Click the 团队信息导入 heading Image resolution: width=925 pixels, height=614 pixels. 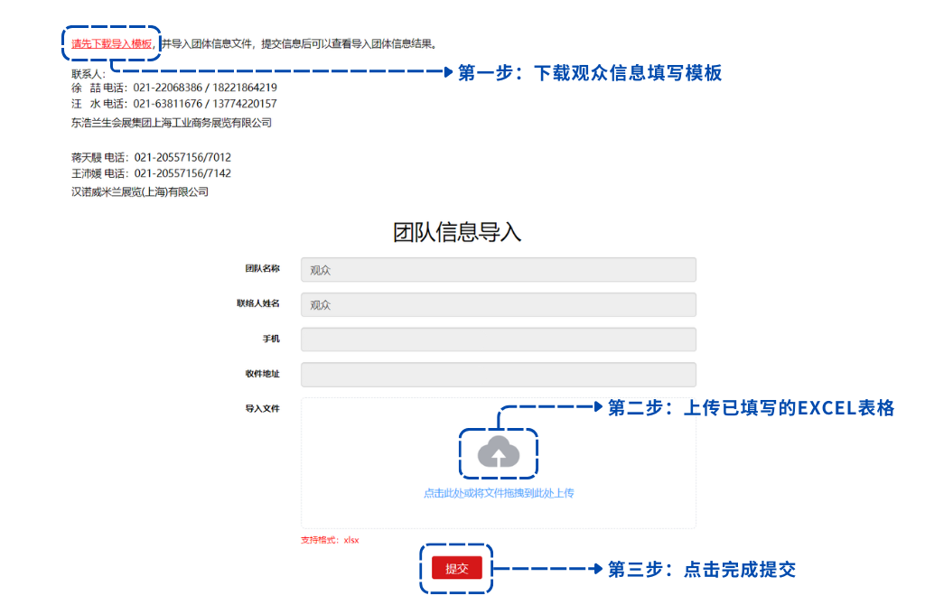tap(457, 232)
